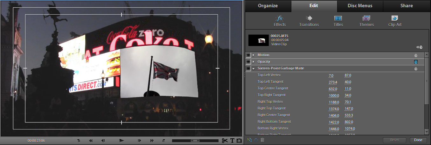Toggle eye icon for Sixteen-Point Garbage Matte
431x145 pixels.
pyautogui.click(x=248, y=69)
